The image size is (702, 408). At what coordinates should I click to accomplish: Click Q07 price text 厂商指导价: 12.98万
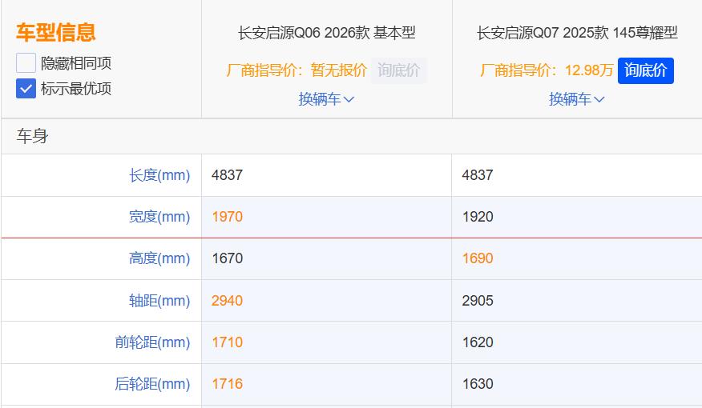click(x=547, y=70)
